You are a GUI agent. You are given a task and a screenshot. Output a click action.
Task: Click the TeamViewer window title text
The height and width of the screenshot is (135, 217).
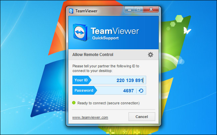[x=86, y=11]
